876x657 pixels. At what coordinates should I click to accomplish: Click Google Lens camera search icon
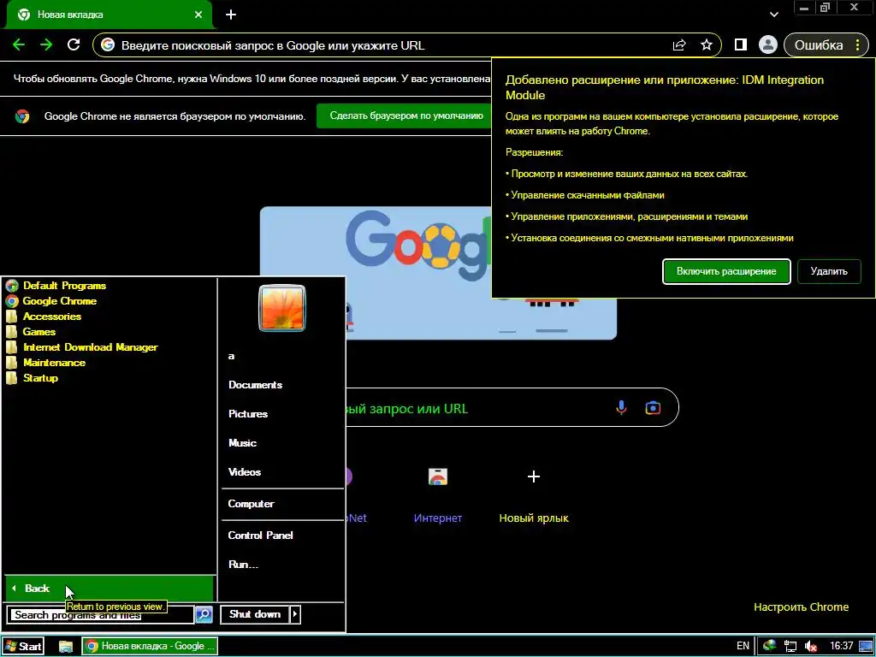pos(653,408)
